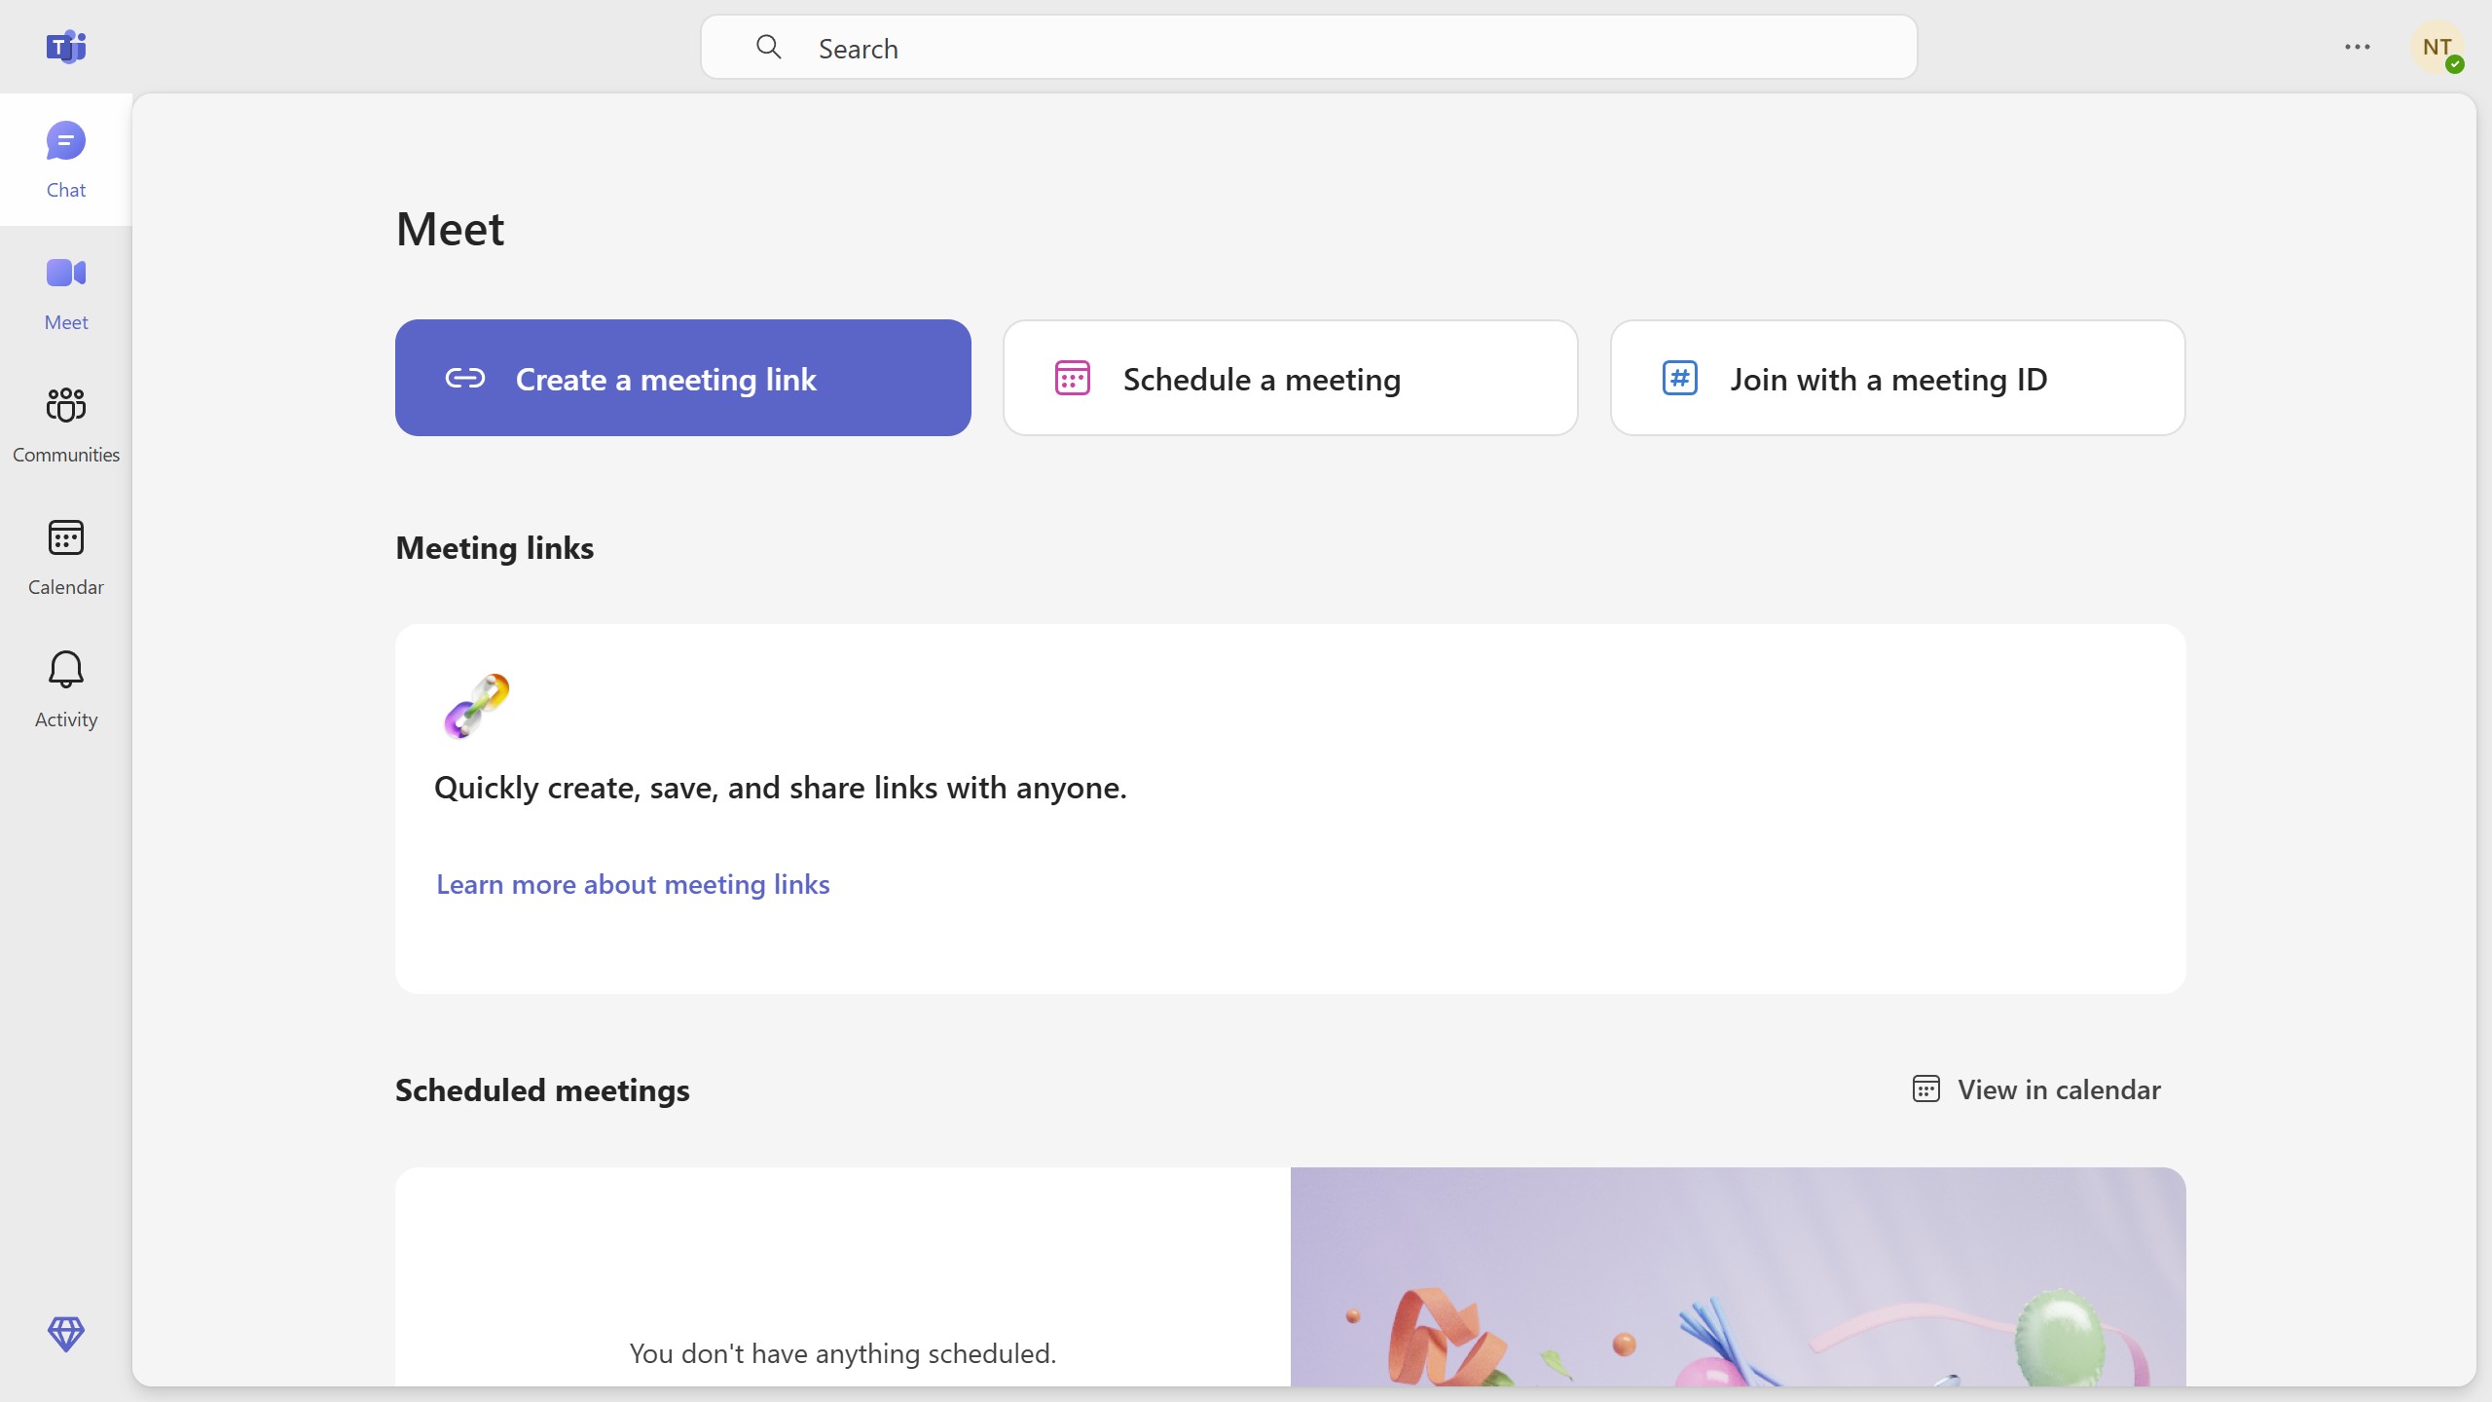Go to Calendar in the sidebar

pyautogui.click(x=65, y=557)
